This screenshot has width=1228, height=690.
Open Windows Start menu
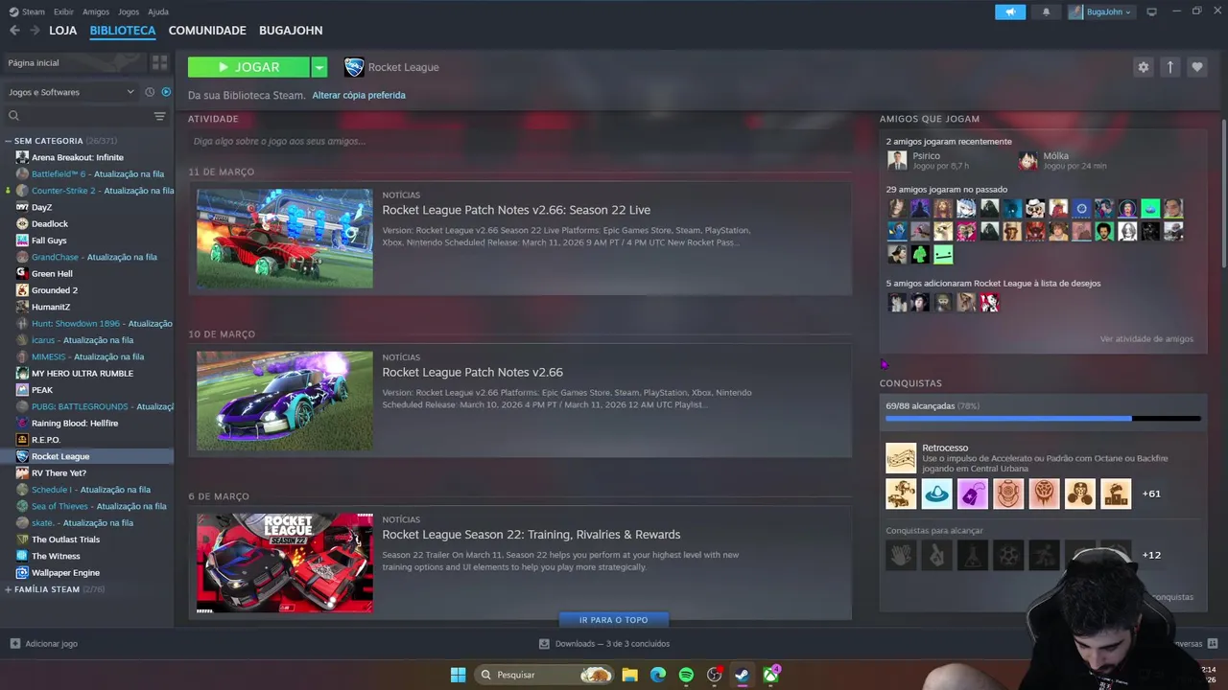(x=459, y=675)
